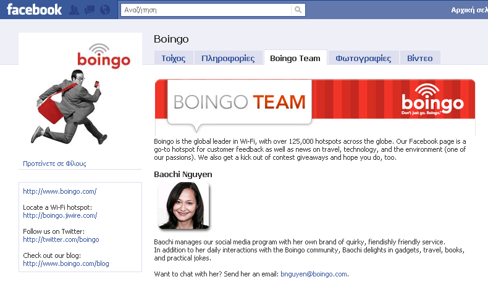
Task: Open the notifications globe icon
Action: coord(105,10)
